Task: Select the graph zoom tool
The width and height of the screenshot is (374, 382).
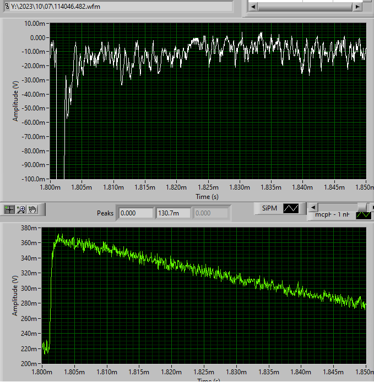Action: tap(21, 209)
